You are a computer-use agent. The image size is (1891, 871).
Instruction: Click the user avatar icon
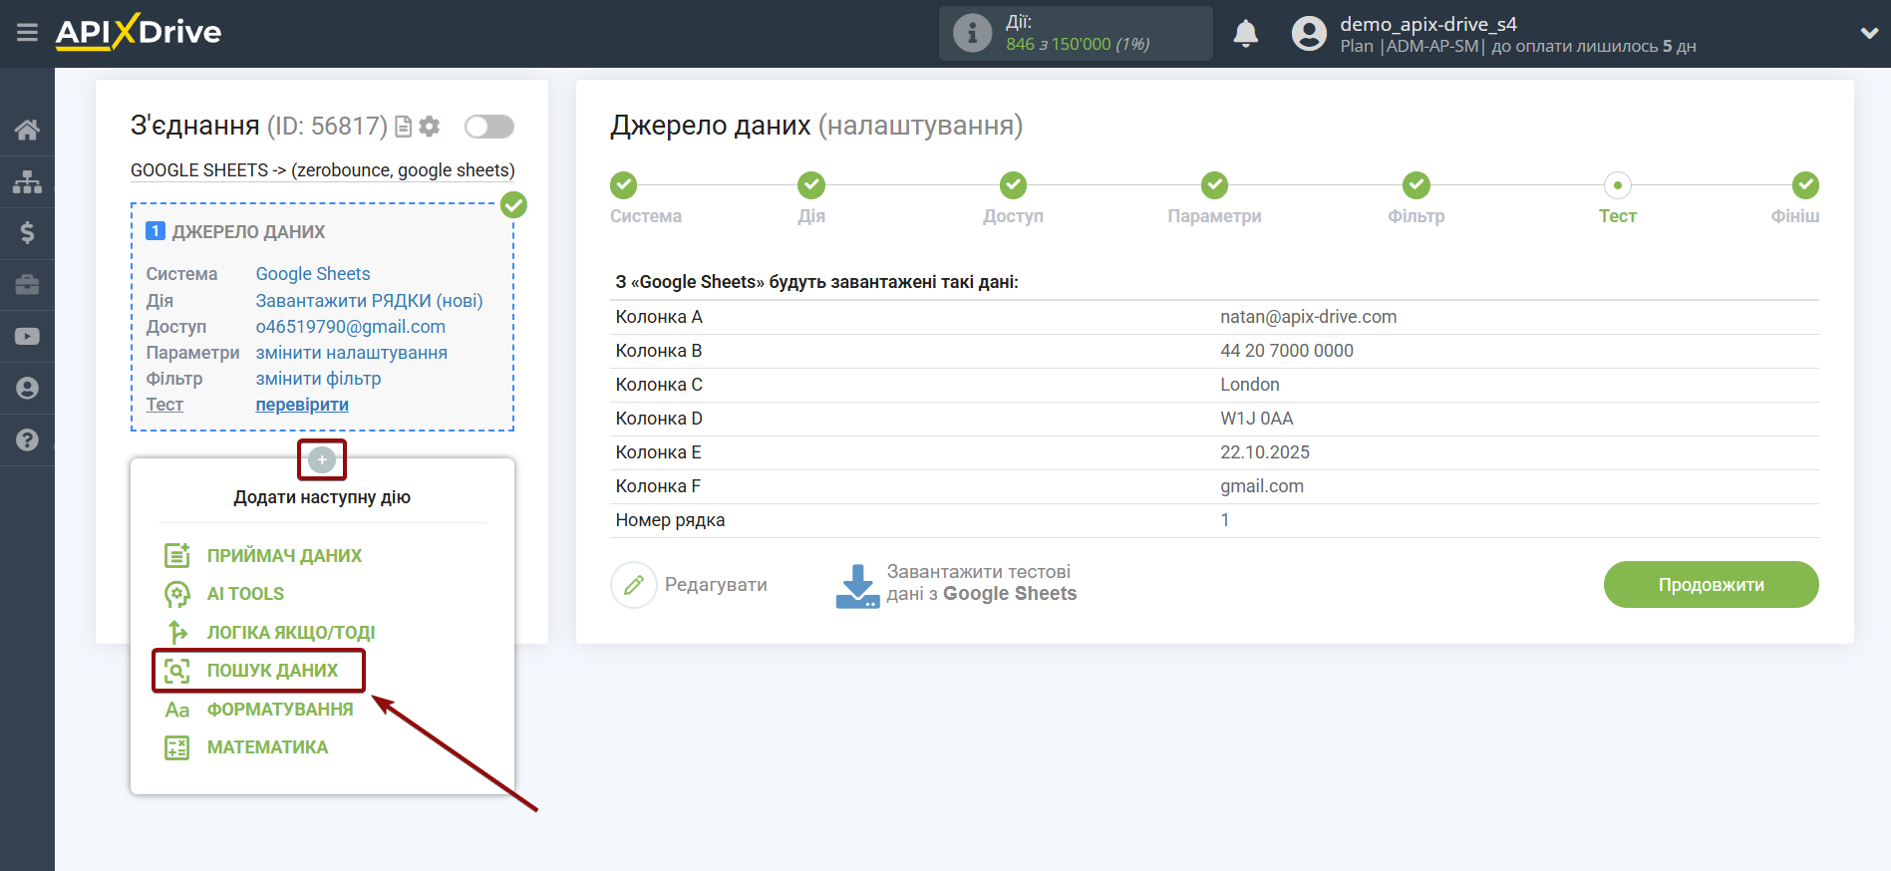pyautogui.click(x=1309, y=34)
